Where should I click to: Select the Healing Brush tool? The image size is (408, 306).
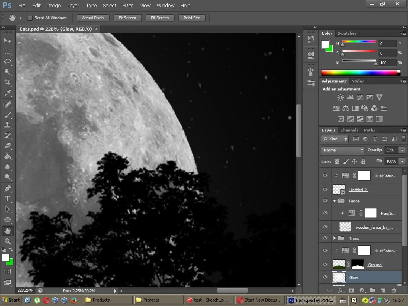(8, 104)
